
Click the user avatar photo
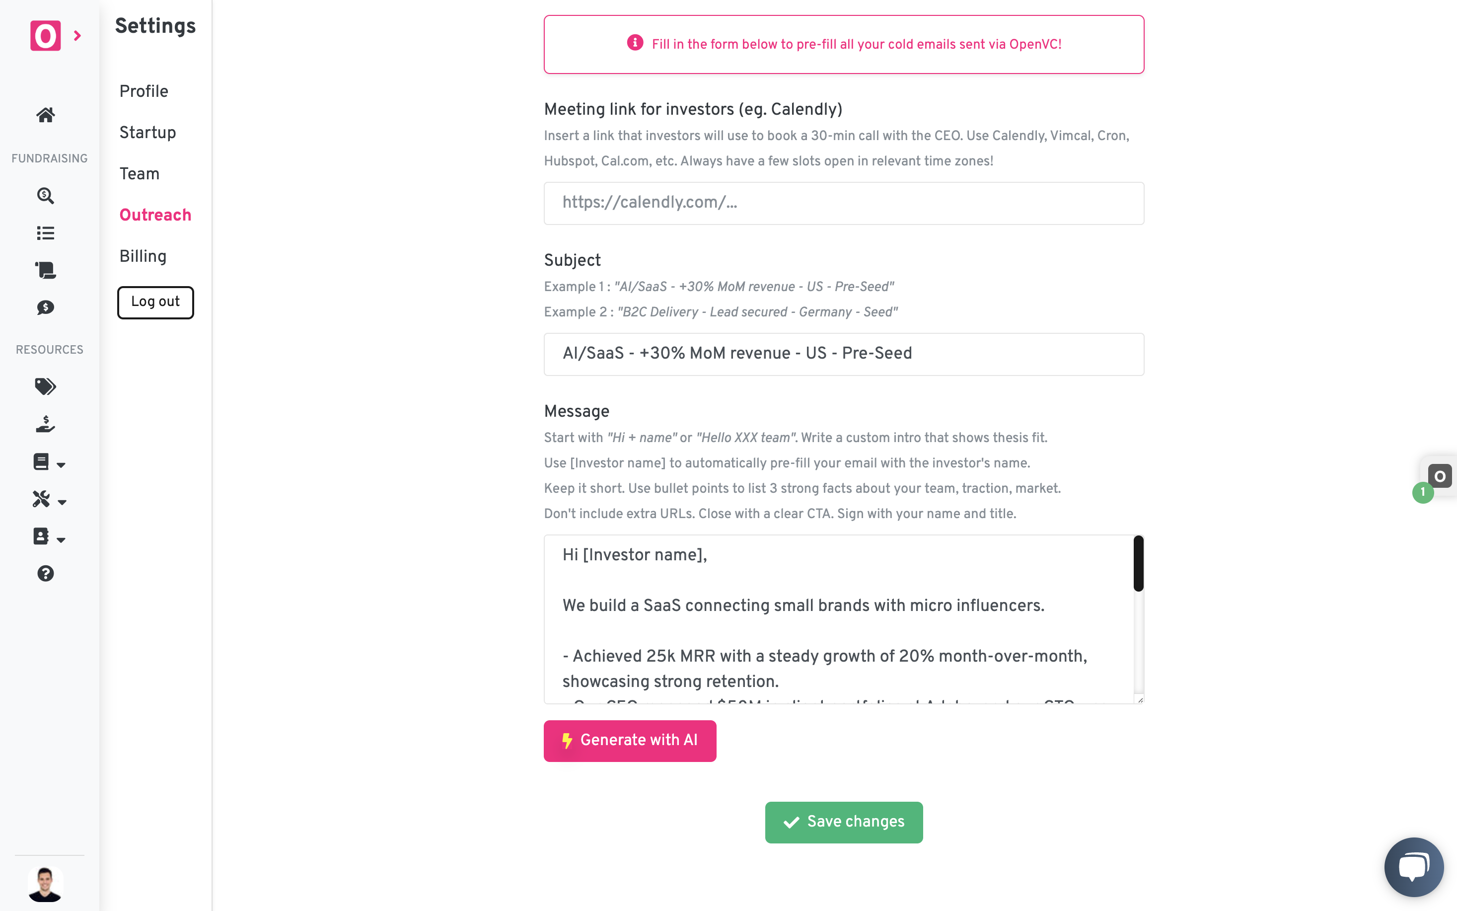[x=45, y=884]
